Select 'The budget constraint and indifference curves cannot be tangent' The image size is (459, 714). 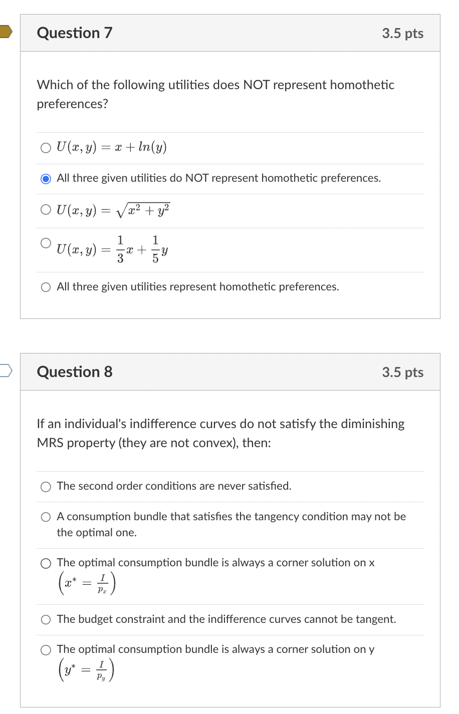46,619
